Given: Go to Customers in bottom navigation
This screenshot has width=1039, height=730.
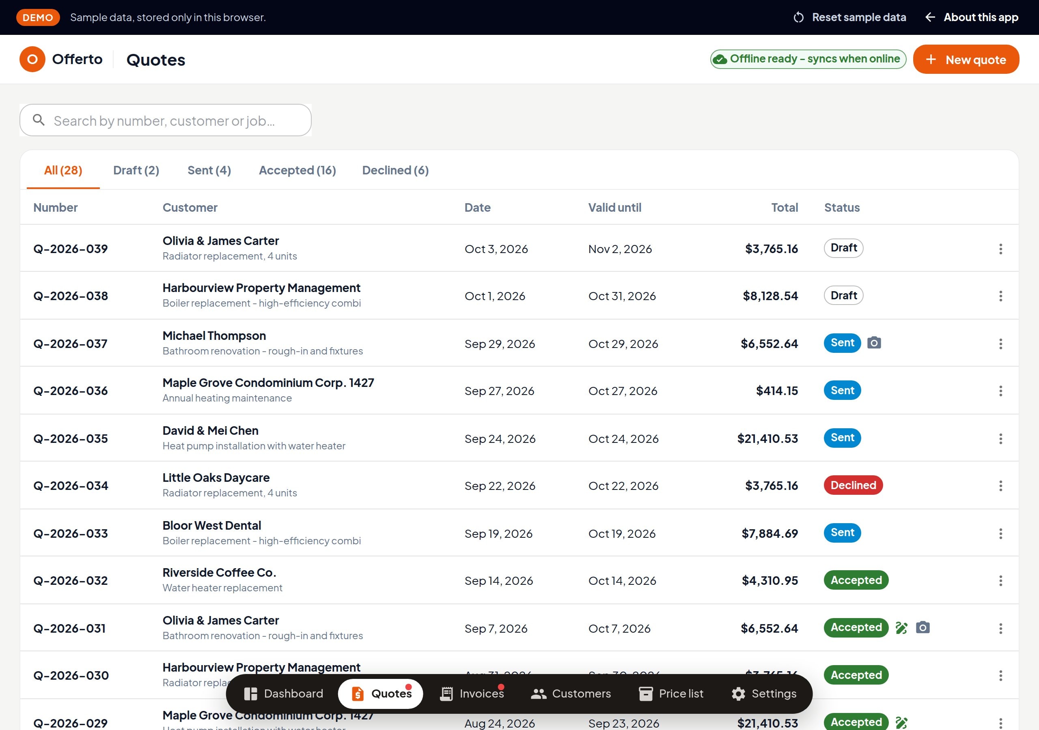Looking at the screenshot, I should pos(571,693).
